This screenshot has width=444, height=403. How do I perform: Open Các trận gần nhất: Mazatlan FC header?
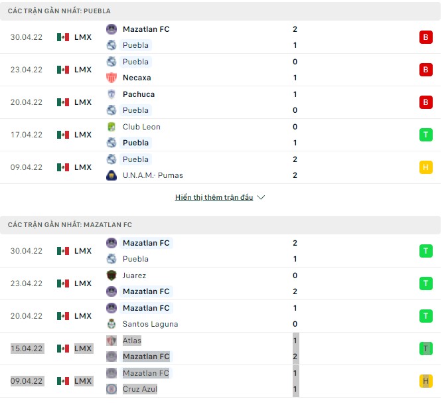70,225
